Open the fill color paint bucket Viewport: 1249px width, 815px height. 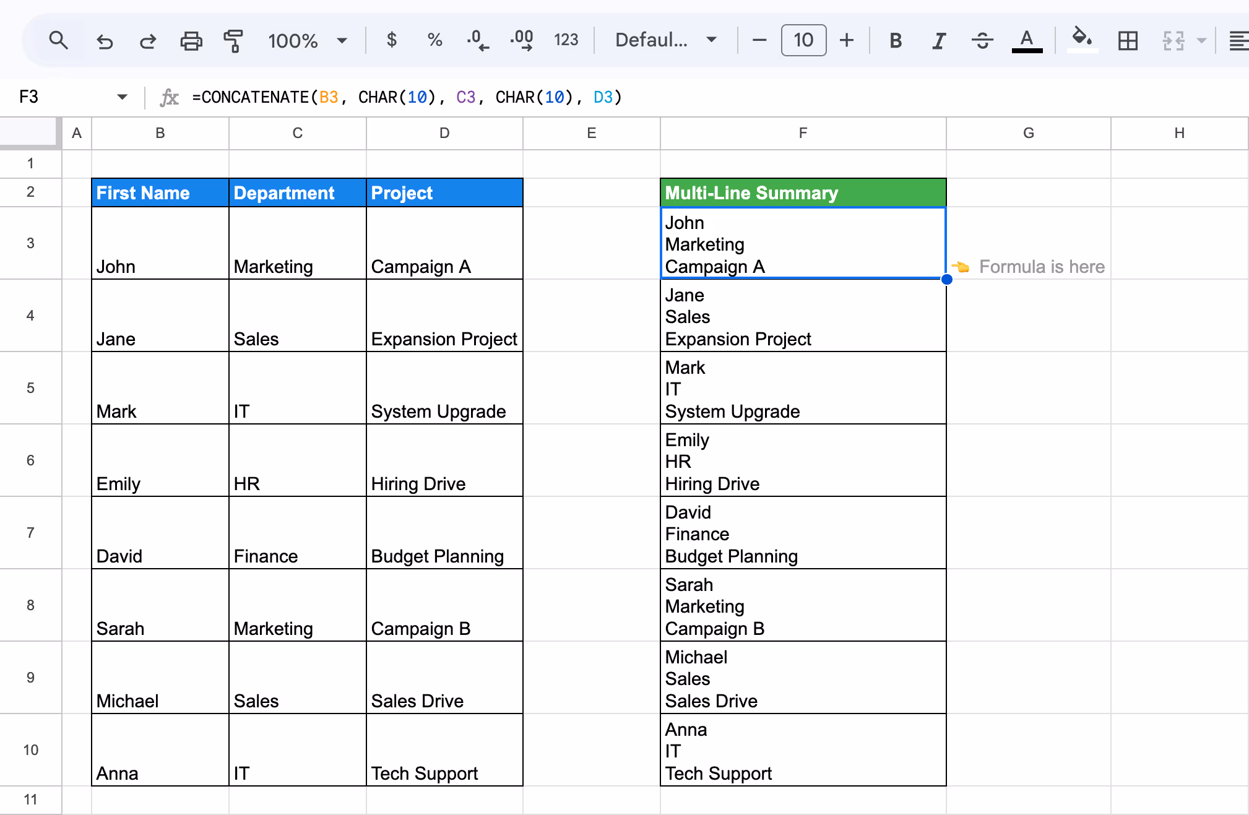[x=1082, y=40]
